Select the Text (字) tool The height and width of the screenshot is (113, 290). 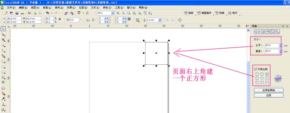3,82
